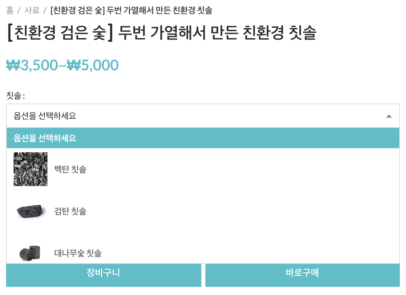Add the item via 장바구니 button

103,273
